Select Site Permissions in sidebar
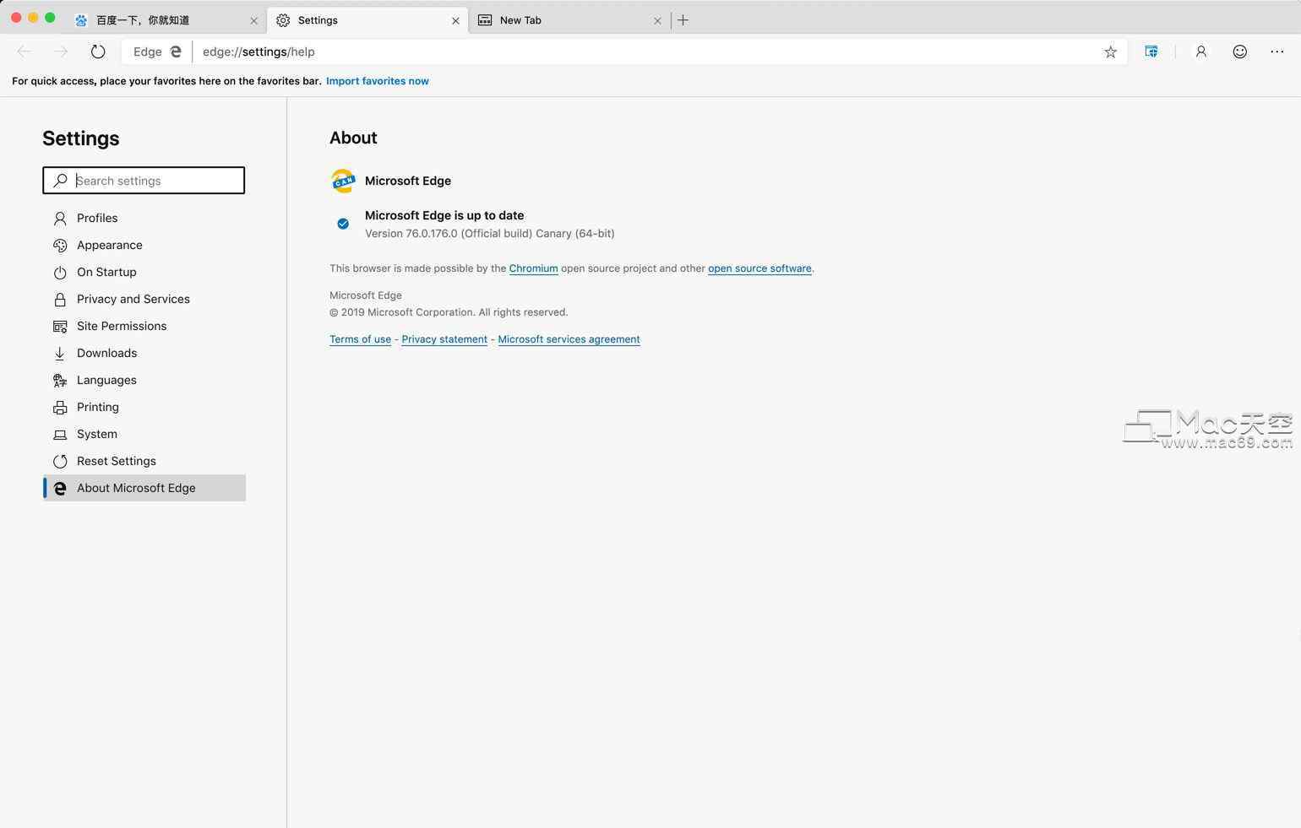1301x828 pixels. (x=144, y=326)
